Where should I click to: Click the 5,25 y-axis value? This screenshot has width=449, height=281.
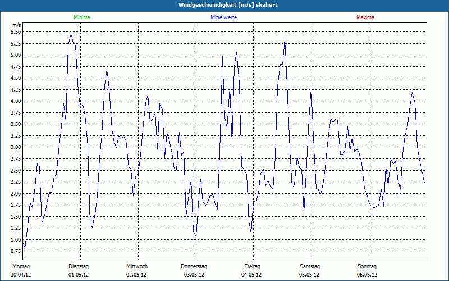pos(16,44)
